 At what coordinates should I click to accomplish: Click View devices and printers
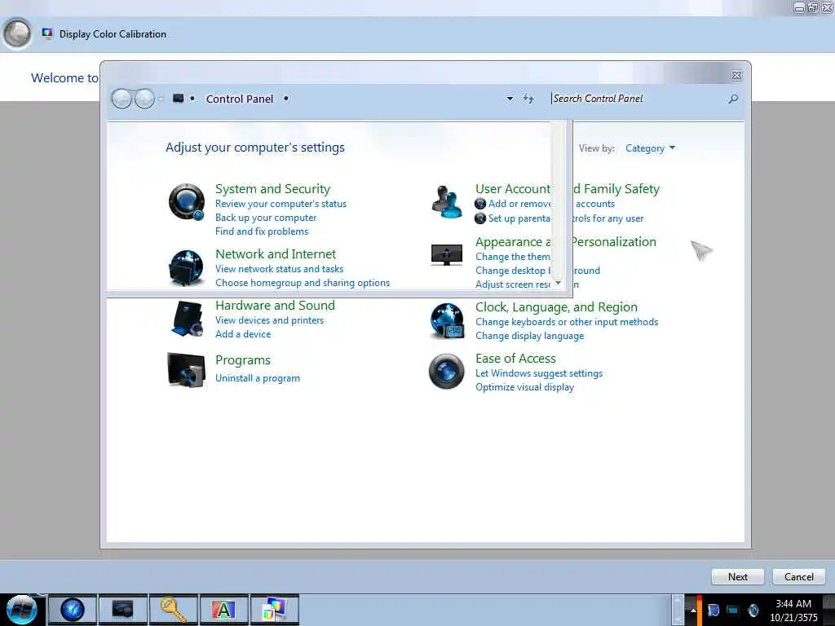pos(269,320)
